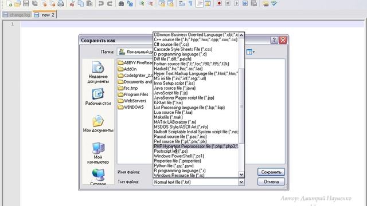
Task: Save all open files from toolbar
Action: [35, 3]
